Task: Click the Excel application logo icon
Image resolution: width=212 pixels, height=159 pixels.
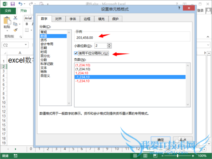Action: [x=5, y=4]
